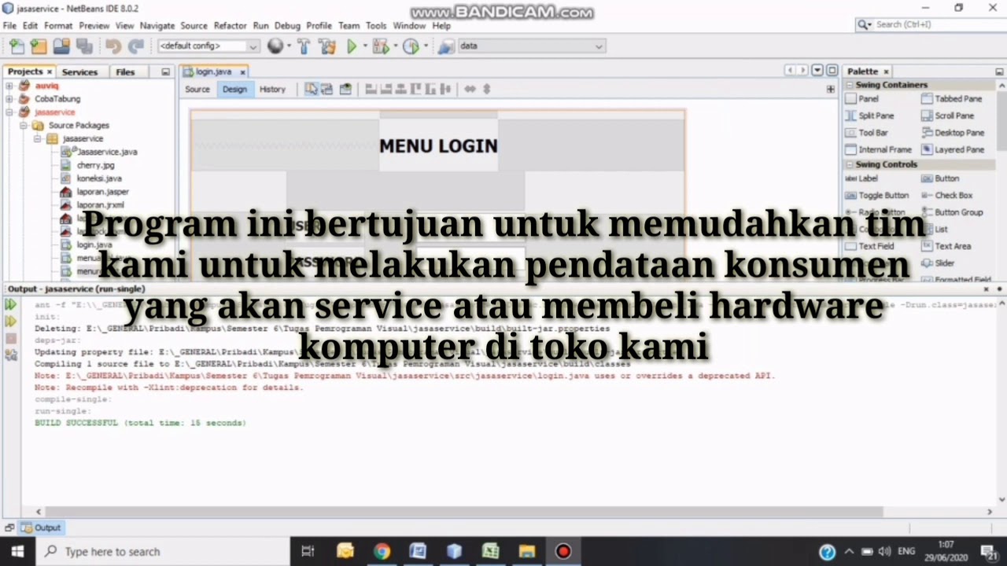Select the Scroll Pane palette component
Image resolution: width=1007 pixels, height=566 pixels.
pos(948,116)
